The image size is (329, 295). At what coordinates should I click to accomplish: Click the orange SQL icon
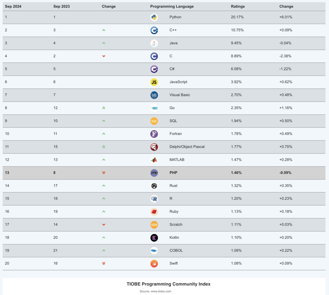point(154,121)
